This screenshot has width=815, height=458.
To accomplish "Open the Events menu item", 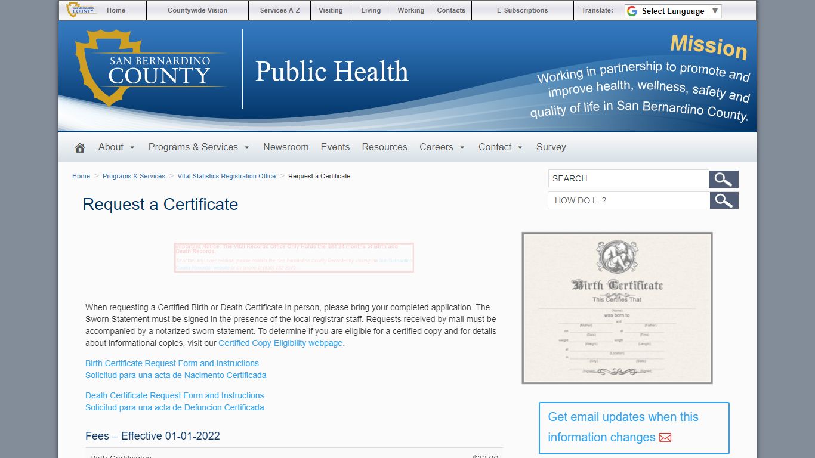I will 335,147.
